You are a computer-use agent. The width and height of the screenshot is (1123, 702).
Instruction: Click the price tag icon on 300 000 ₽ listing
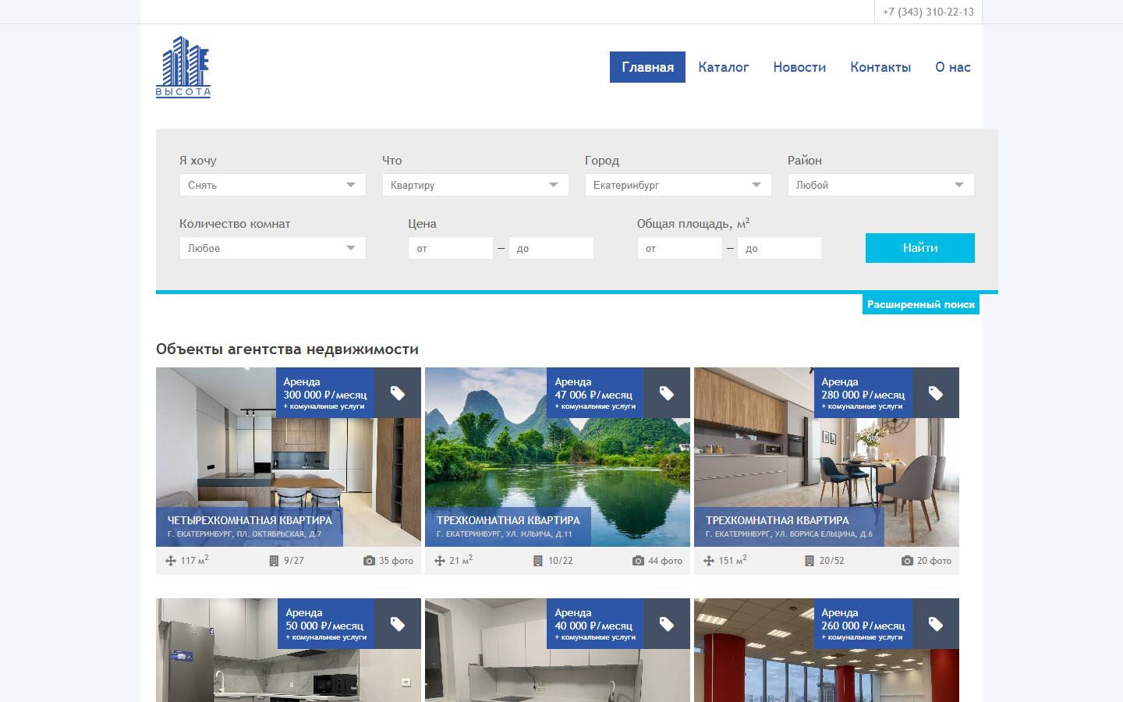(x=398, y=393)
